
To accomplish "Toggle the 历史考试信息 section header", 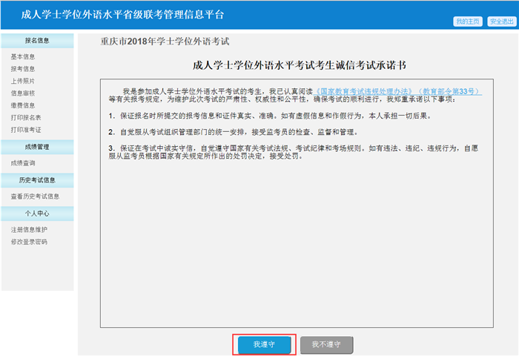I will click(37, 179).
